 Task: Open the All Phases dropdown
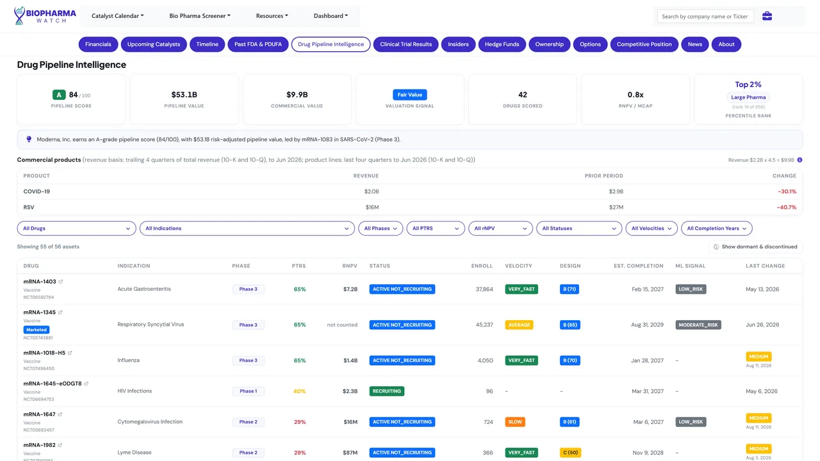pos(381,229)
